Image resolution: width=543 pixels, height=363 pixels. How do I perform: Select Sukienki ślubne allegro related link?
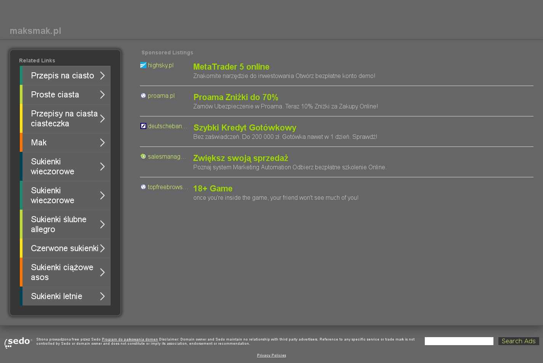coord(59,224)
